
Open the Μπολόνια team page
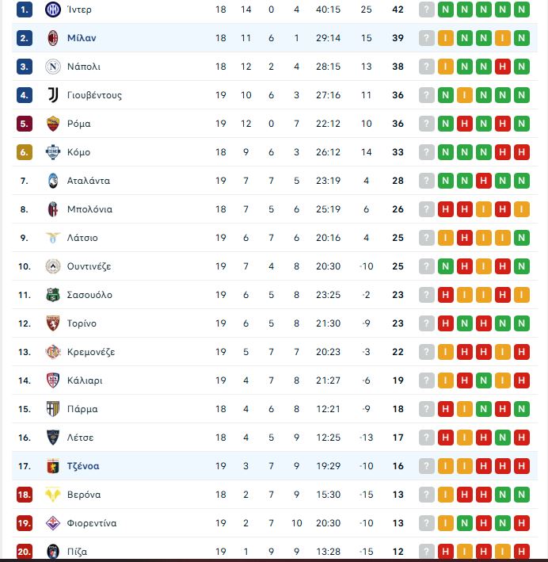(x=89, y=209)
